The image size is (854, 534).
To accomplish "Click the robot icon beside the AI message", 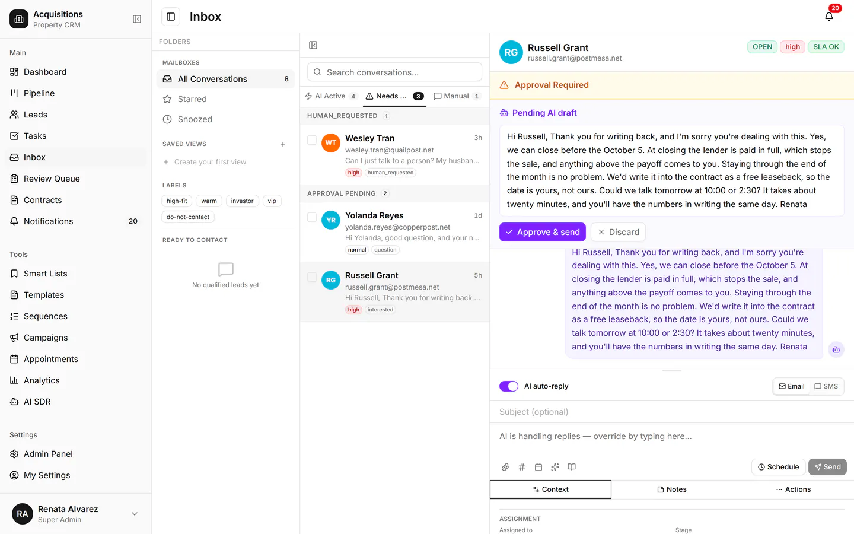I will tap(836, 349).
